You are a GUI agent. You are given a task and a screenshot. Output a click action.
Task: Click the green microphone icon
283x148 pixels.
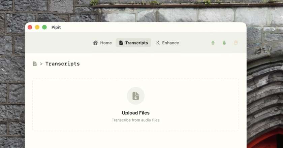(213, 43)
